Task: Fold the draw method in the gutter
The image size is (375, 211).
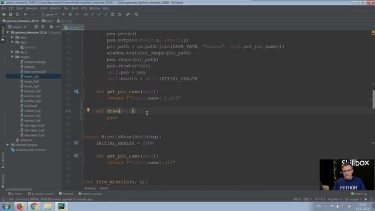Action: point(83,111)
